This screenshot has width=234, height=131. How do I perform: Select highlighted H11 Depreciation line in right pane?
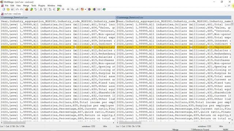[174, 47]
